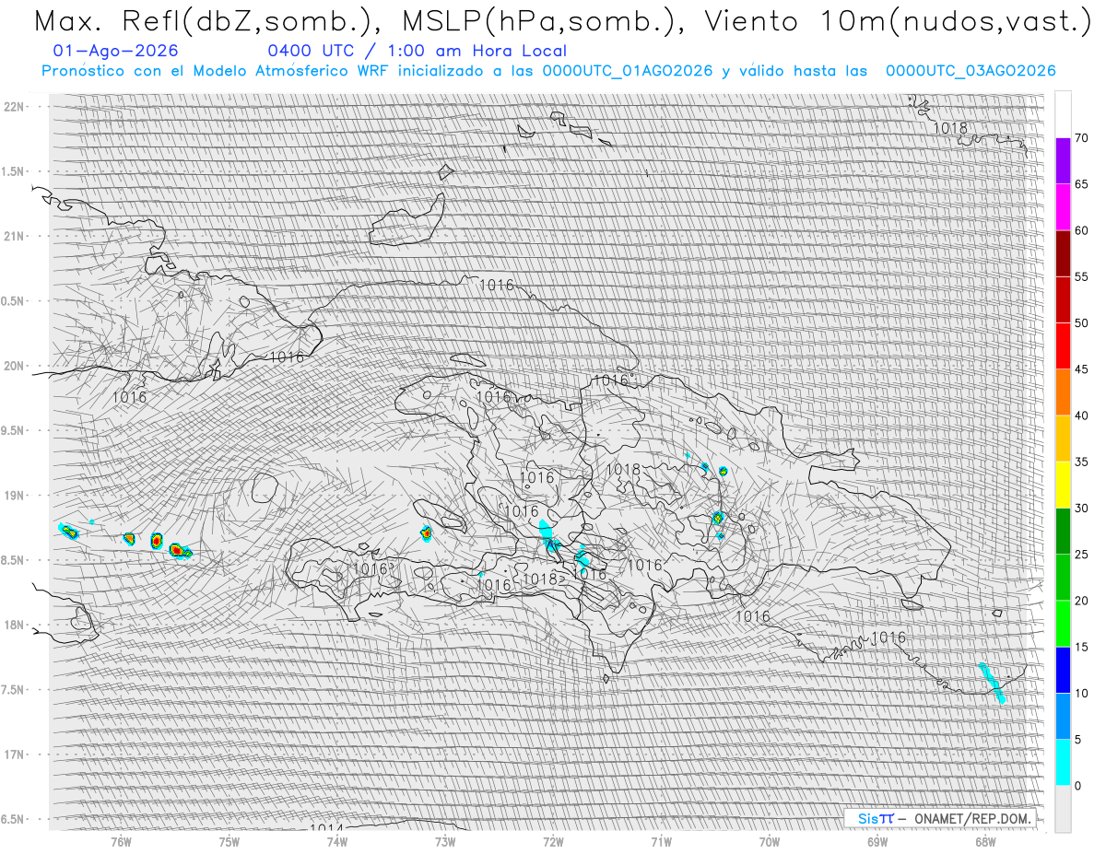Click the colorbar label "35"
This screenshot has width=1106, height=854.
[x=1081, y=462]
